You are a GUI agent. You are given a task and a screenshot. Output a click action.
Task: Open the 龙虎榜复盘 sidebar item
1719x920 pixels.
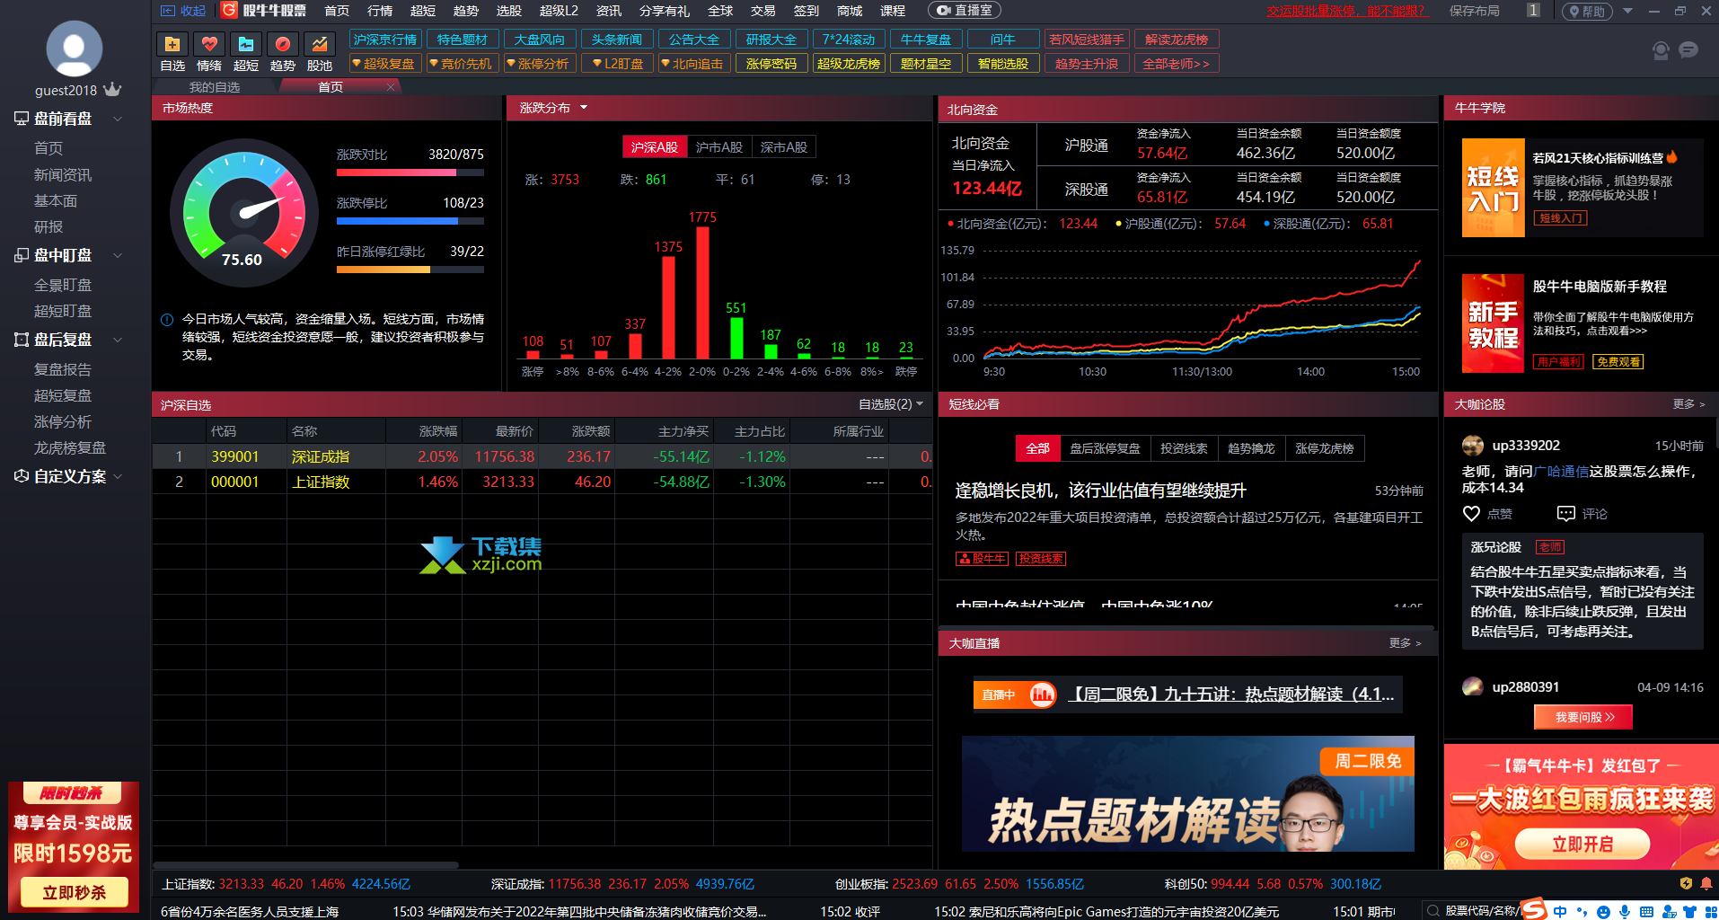[70, 447]
